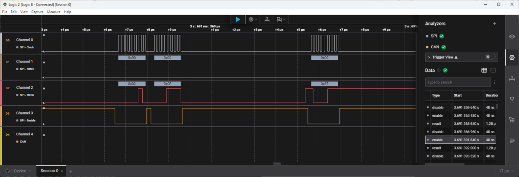Open the Edit menu
Image resolution: width=519 pixels, height=177 pixels.
14,12
